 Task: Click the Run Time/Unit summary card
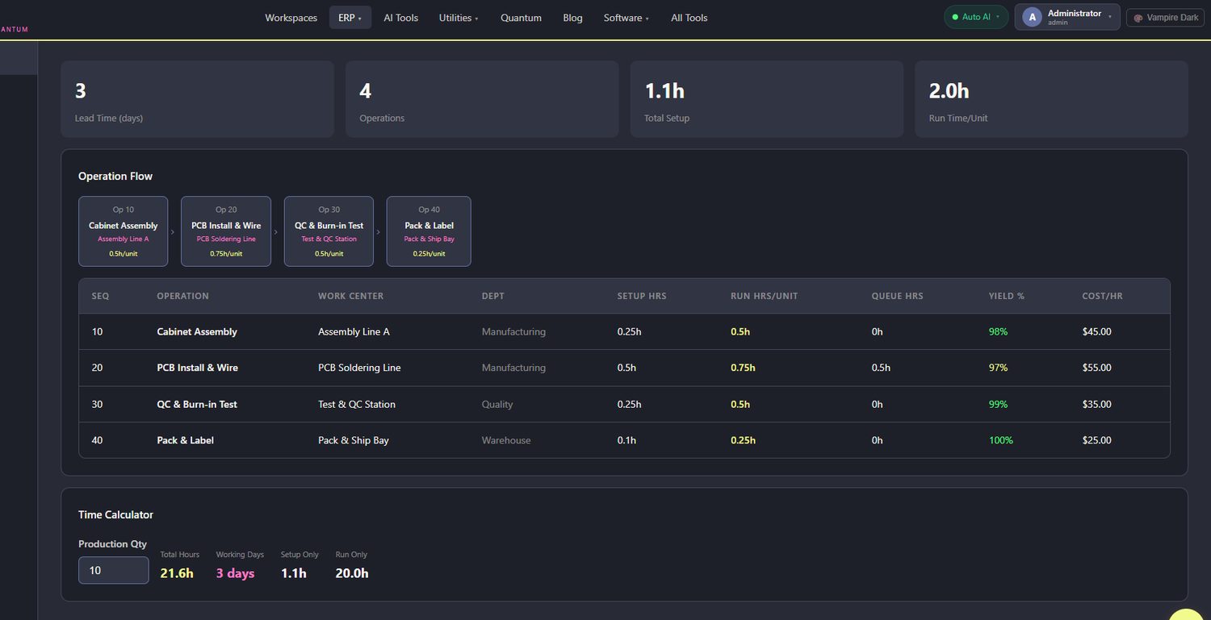(1051, 99)
